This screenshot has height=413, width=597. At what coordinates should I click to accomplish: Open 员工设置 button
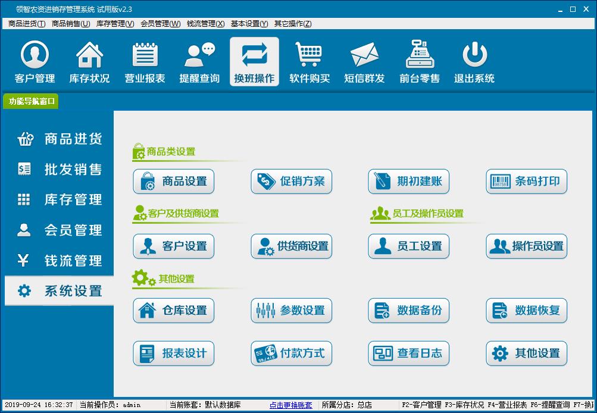click(x=408, y=246)
